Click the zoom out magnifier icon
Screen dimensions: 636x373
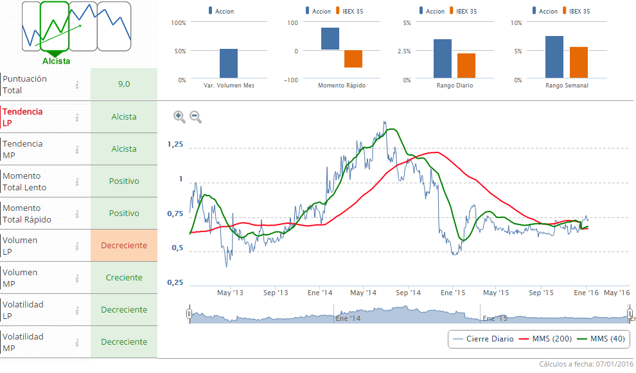click(x=195, y=116)
